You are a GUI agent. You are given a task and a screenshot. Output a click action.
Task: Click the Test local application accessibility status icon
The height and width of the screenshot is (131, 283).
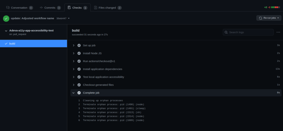pyautogui.click(x=79, y=77)
